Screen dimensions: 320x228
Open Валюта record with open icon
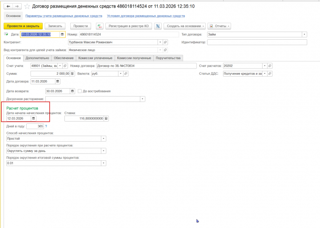pos(126,73)
